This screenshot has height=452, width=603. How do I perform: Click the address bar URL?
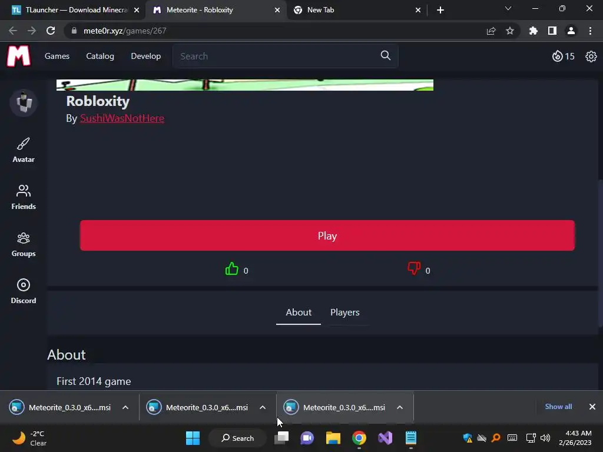pyautogui.click(x=125, y=31)
